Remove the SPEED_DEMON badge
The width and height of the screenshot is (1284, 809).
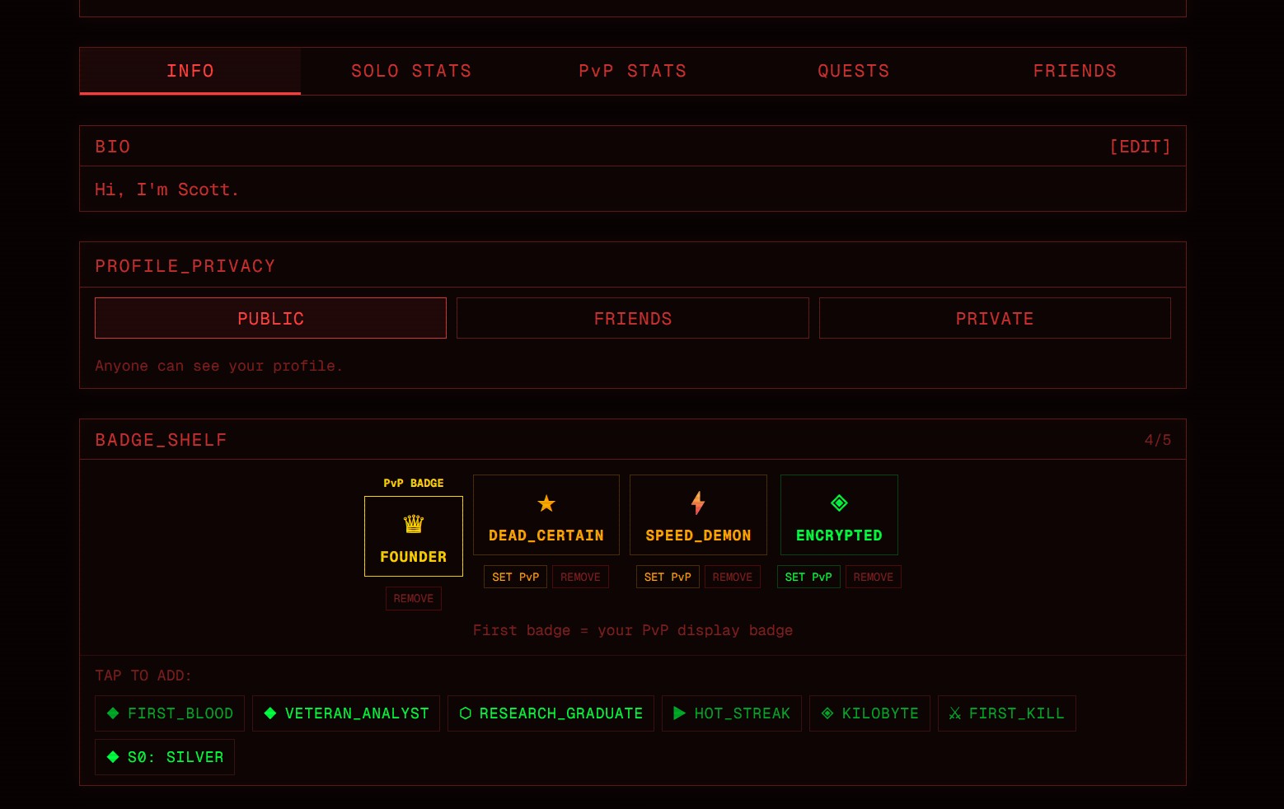click(732, 578)
